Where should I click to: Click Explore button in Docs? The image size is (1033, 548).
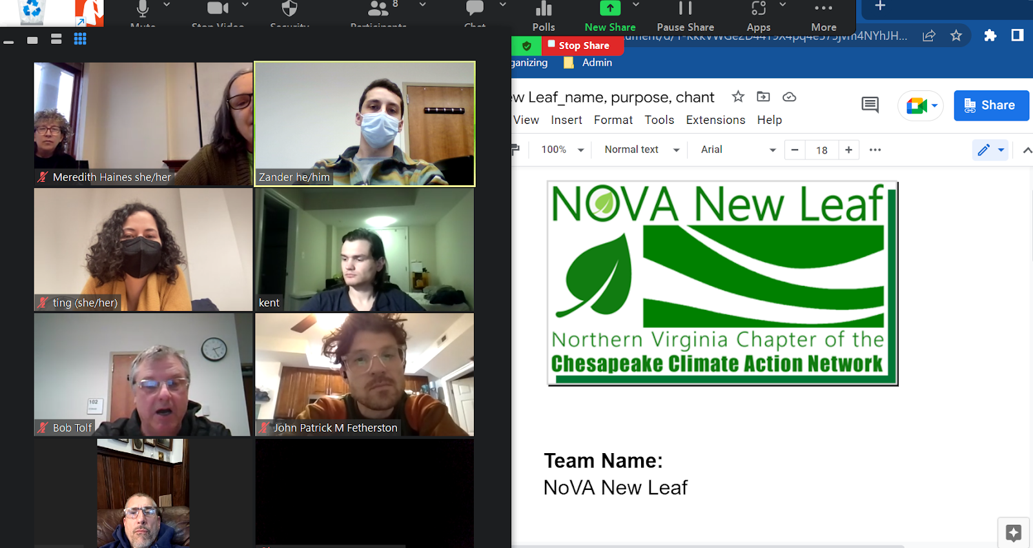pyautogui.click(x=1013, y=533)
